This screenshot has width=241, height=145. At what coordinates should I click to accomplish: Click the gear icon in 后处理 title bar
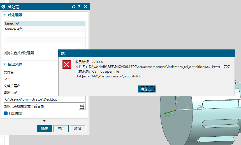pos(4,7)
